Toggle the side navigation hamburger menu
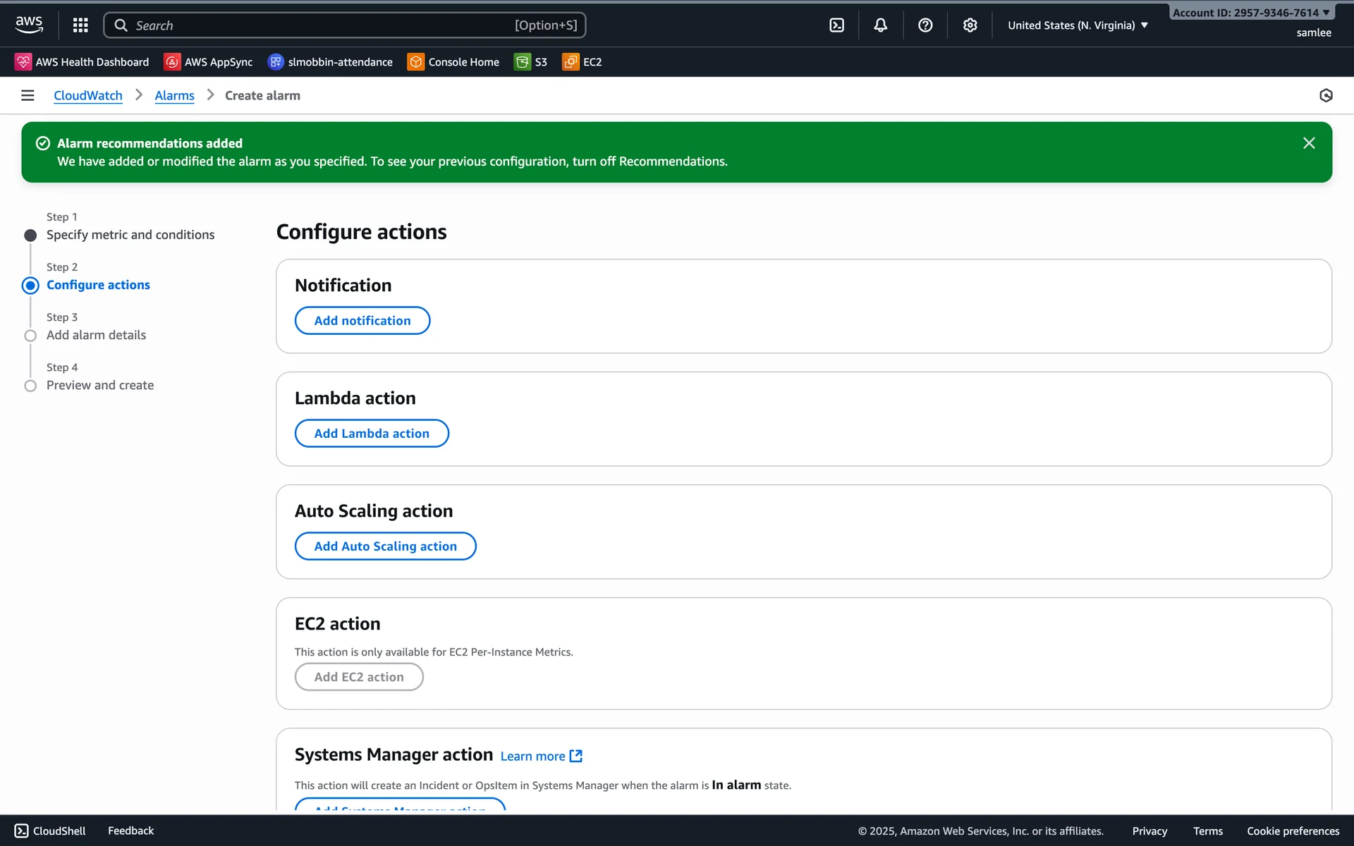Screen dimensions: 1354x846 (x=28, y=95)
